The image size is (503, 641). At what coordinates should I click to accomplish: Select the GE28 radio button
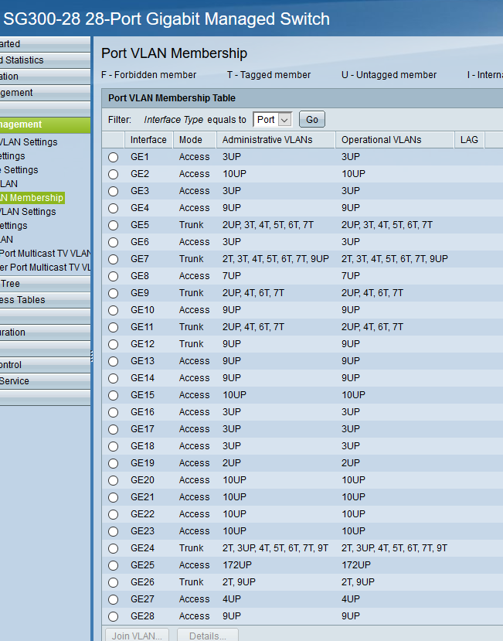click(113, 616)
